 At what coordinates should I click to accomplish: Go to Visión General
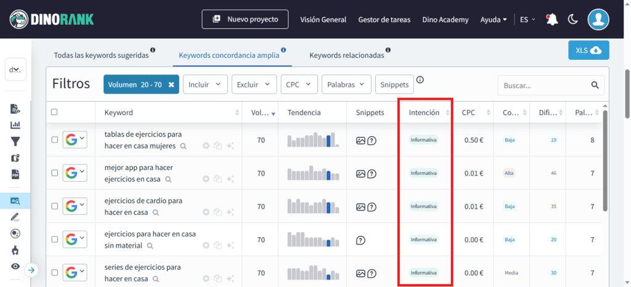pyautogui.click(x=323, y=19)
